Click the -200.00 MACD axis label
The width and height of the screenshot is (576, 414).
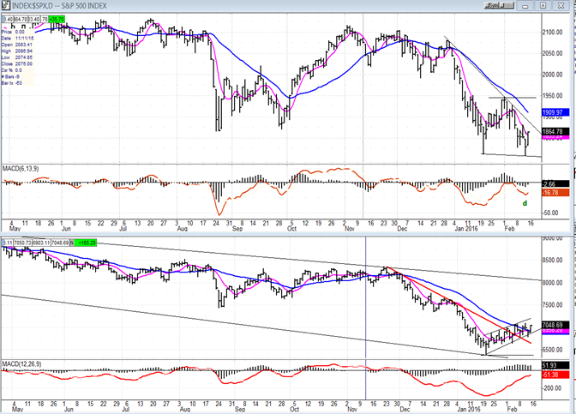[552, 388]
